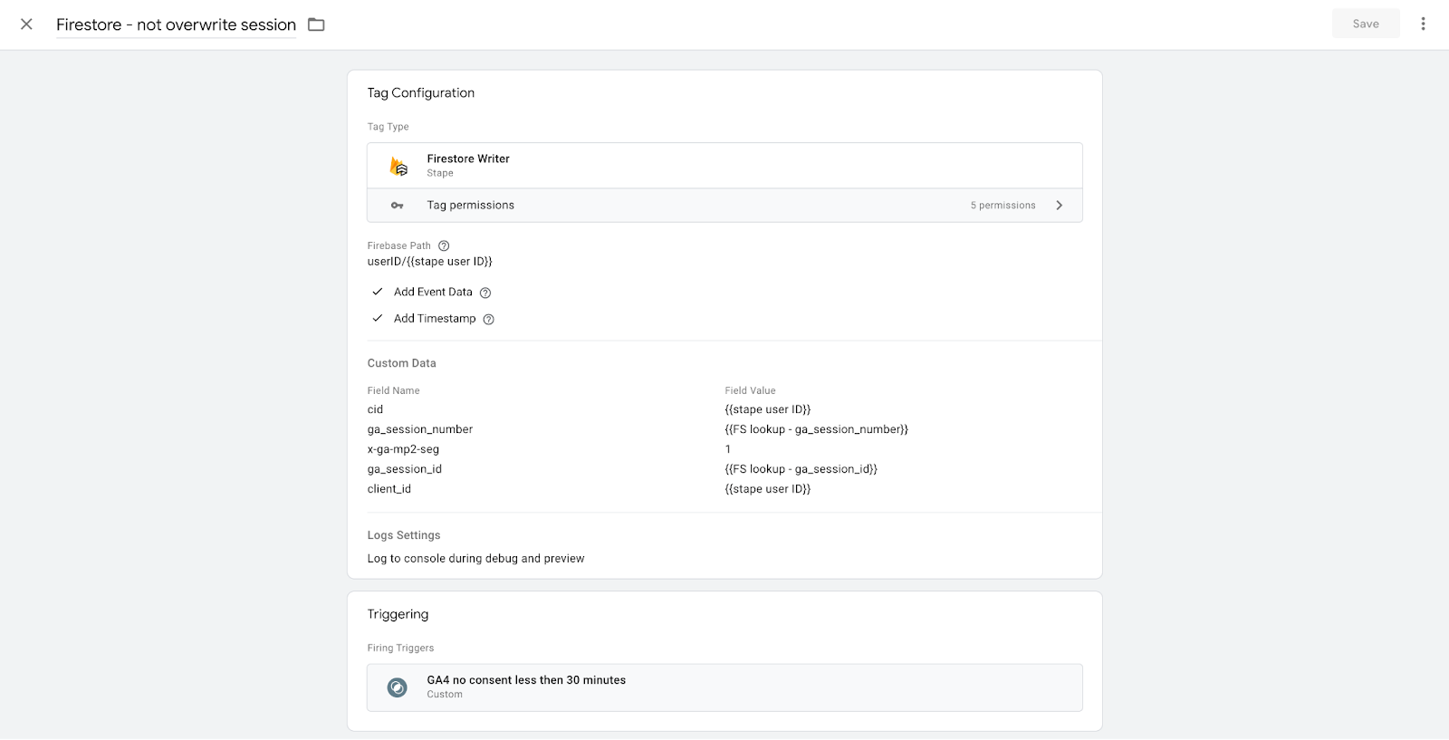The image size is (1449, 740).
Task: Edit the tag name 'Firestore - not overwrite session'
Action: tap(176, 24)
